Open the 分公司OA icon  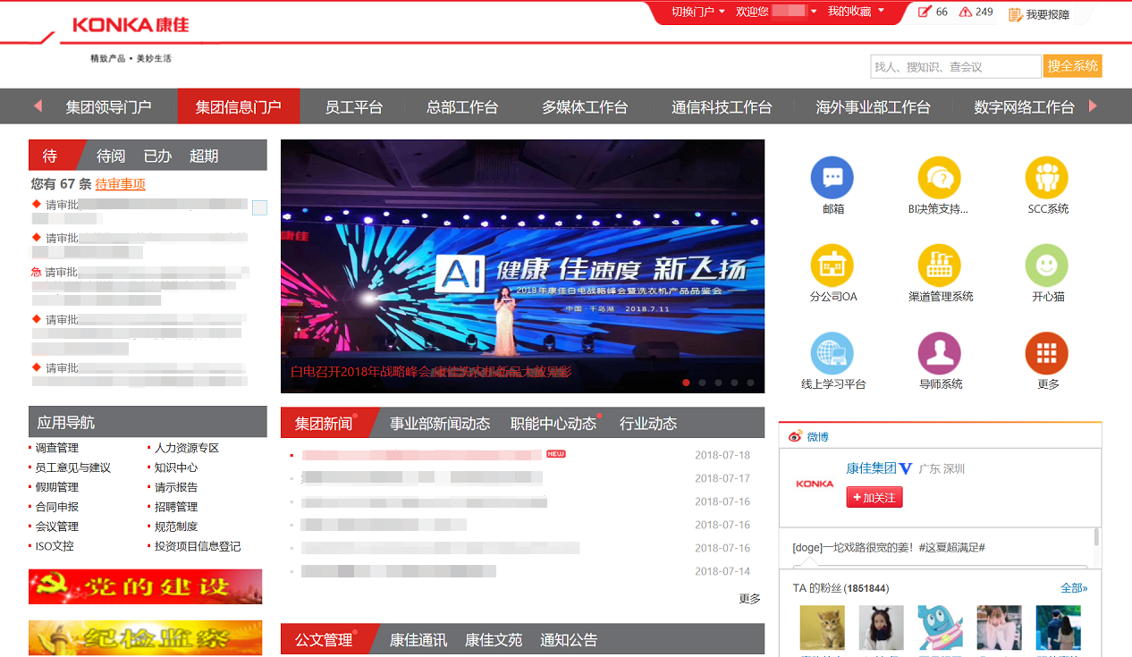832,265
